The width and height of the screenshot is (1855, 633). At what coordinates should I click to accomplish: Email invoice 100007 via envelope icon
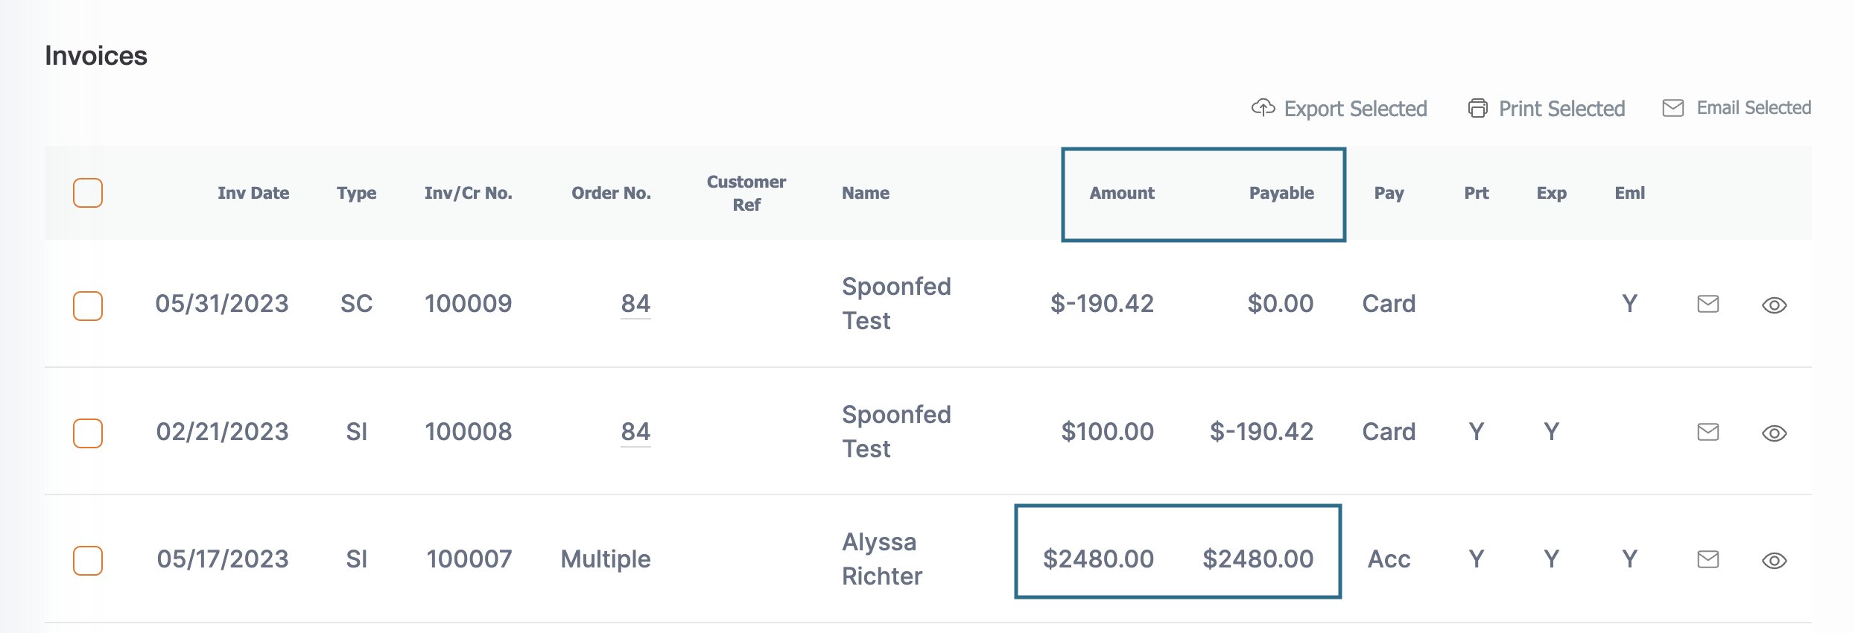1708,559
